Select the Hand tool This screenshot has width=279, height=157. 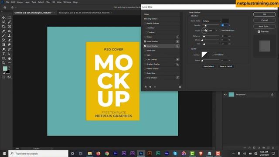9,58
